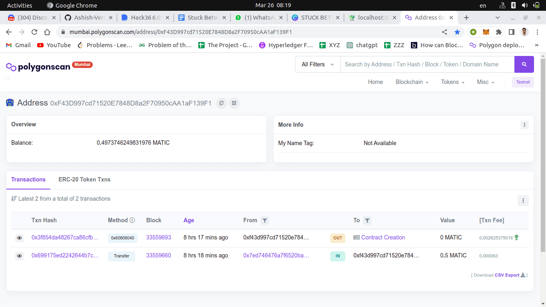The width and height of the screenshot is (546, 307).
Task: Expand the Blockchain menu
Action: pos(412,82)
